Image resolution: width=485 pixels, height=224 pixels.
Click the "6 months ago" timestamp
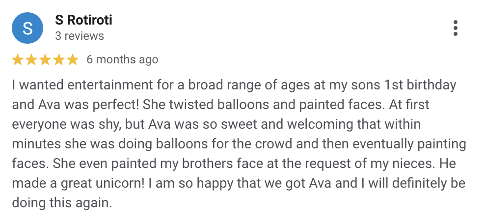click(122, 60)
